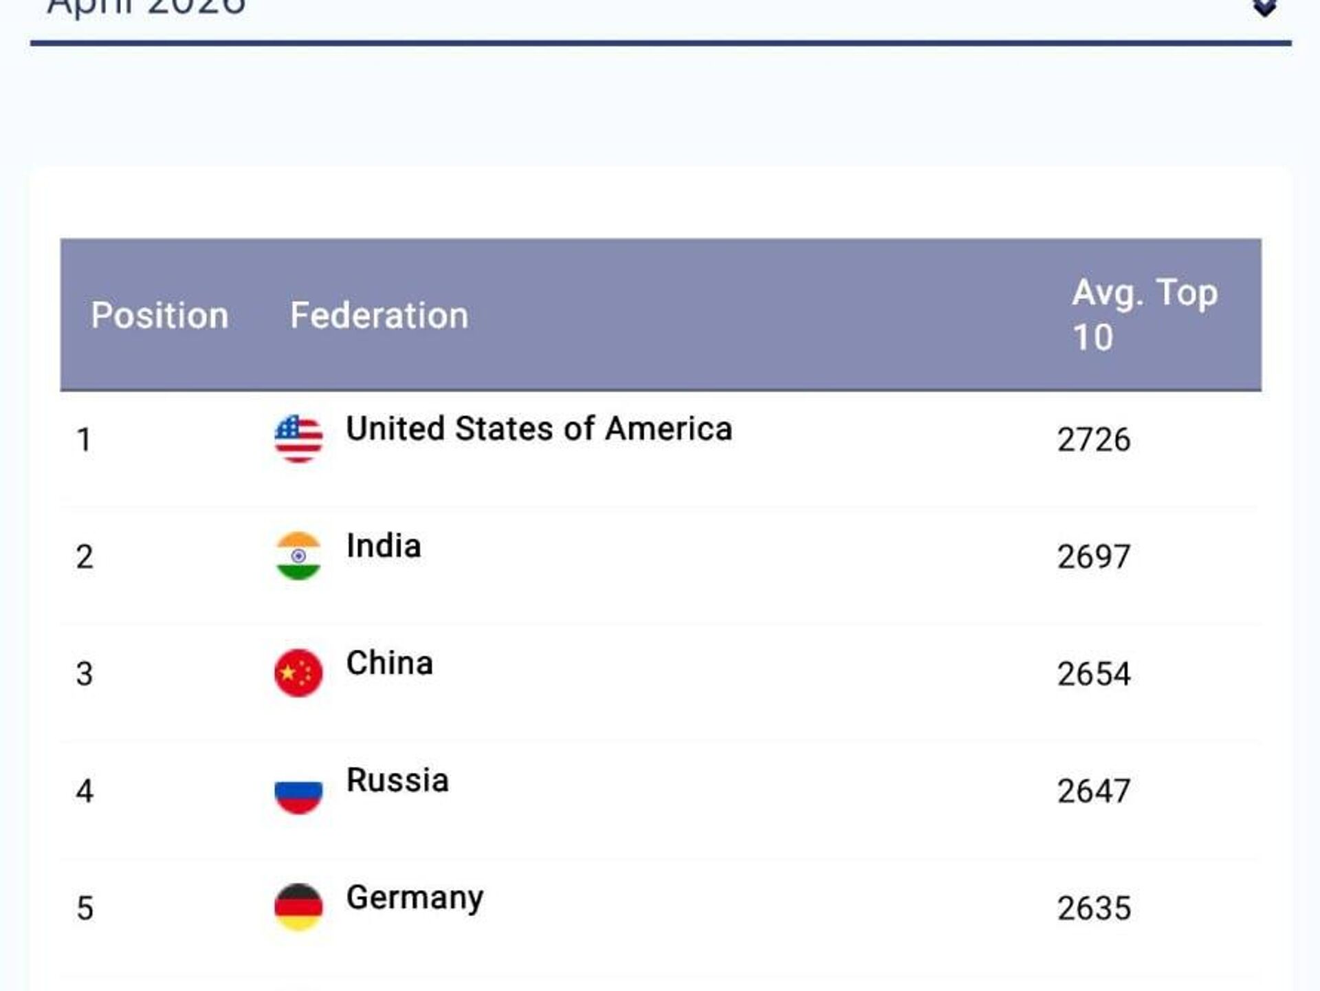Image resolution: width=1320 pixels, height=991 pixels.
Task: Open Russia federation page
Action: tap(397, 781)
